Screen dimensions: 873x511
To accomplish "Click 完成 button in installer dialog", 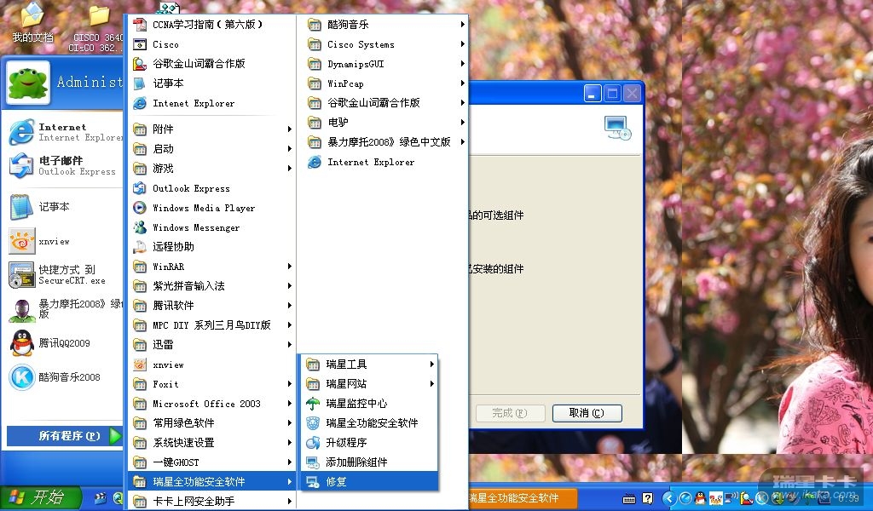I will pyautogui.click(x=510, y=413).
